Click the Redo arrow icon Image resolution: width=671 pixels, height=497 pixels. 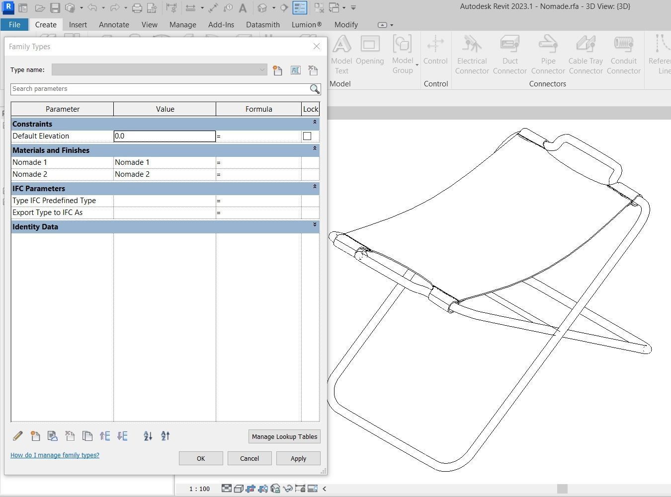(114, 8)
